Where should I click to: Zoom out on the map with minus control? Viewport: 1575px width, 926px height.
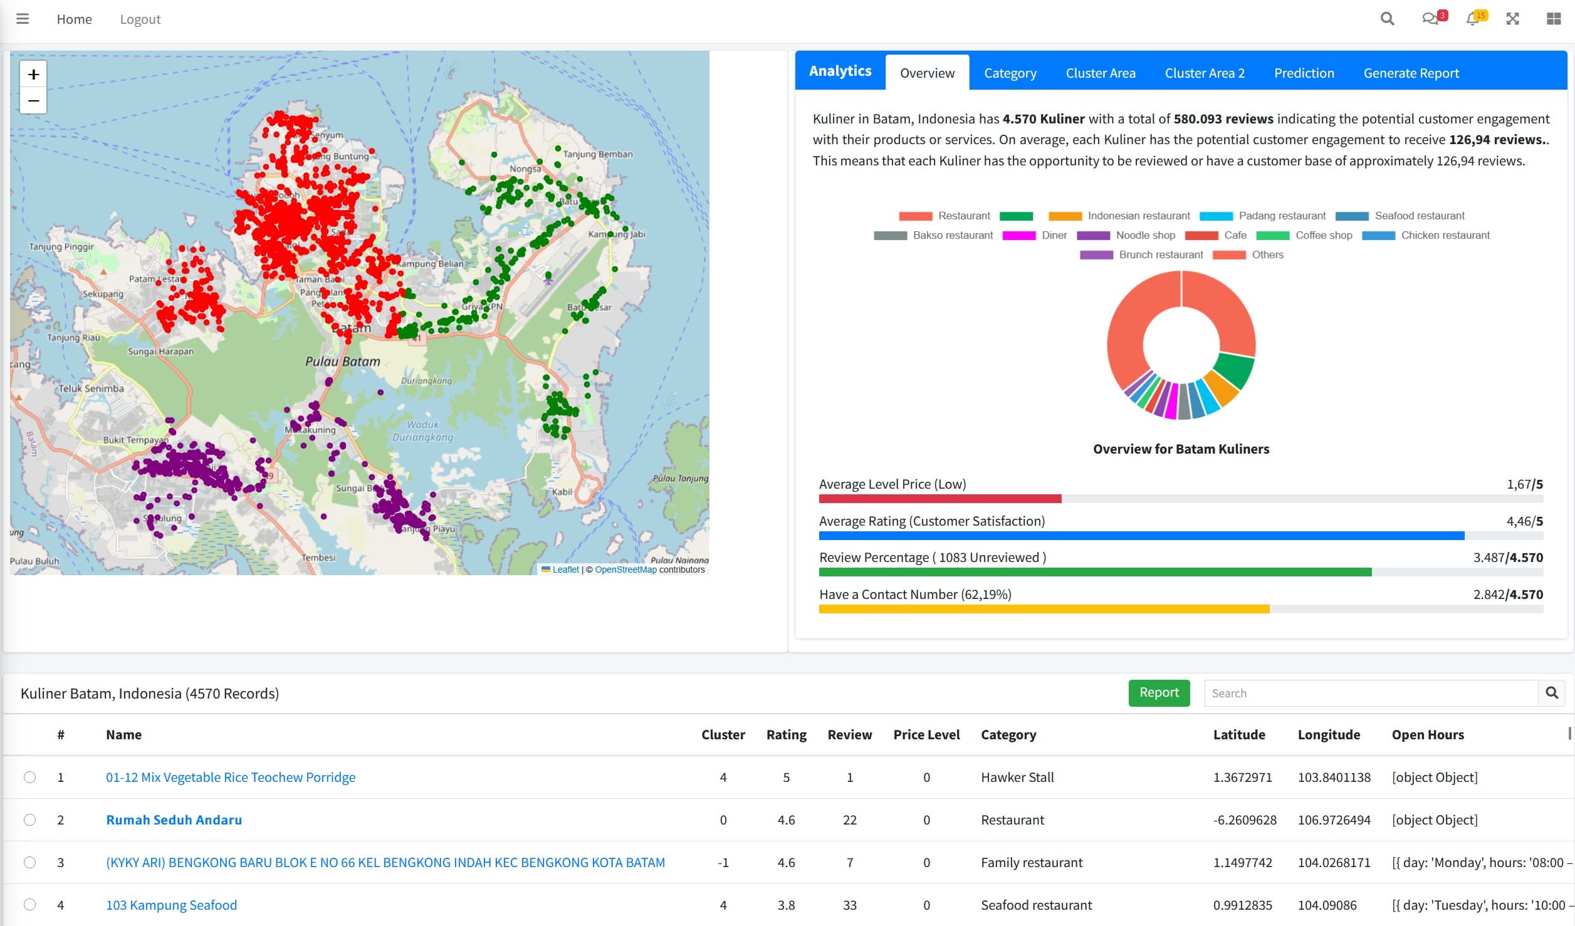(x=33, y=100)
